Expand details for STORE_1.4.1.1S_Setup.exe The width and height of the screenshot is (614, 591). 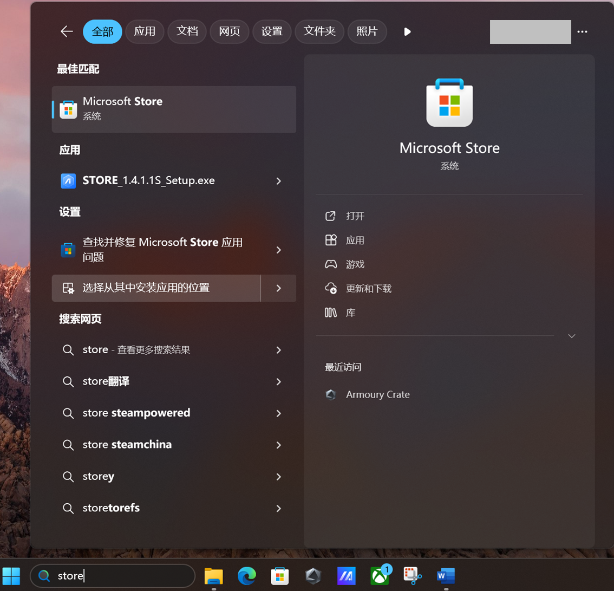[x=278, y=181]
